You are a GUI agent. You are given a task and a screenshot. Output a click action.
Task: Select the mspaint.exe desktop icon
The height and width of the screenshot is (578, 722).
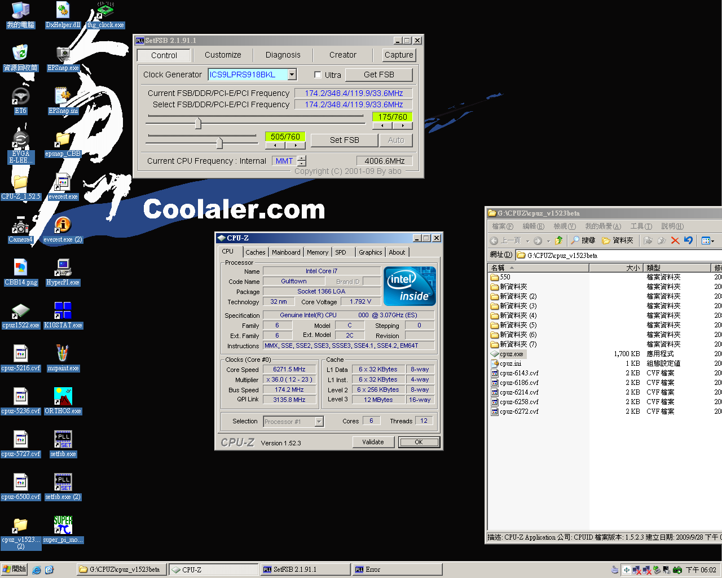coord(63,358)
